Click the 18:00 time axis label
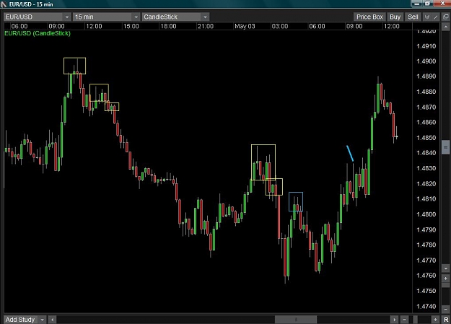The width and height of the screenshot is (451, 324). [x=168, y=26]
